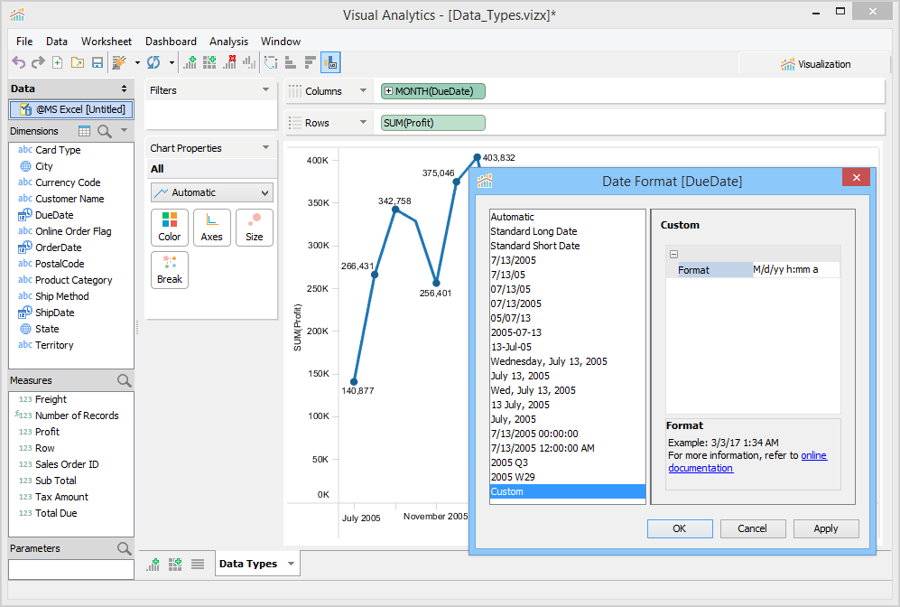Click the Refresh data icon
The width and height of the screenshot is (900, 607).
[x=153, y=62]
